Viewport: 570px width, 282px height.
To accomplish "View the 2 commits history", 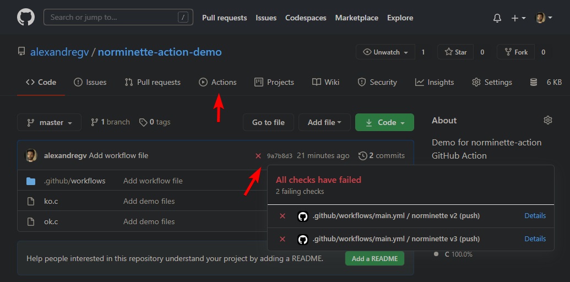I will coord(382,155).
